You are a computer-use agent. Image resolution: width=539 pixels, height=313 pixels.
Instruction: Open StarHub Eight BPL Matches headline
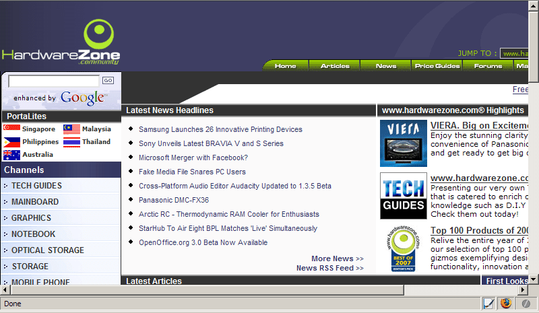228,228
